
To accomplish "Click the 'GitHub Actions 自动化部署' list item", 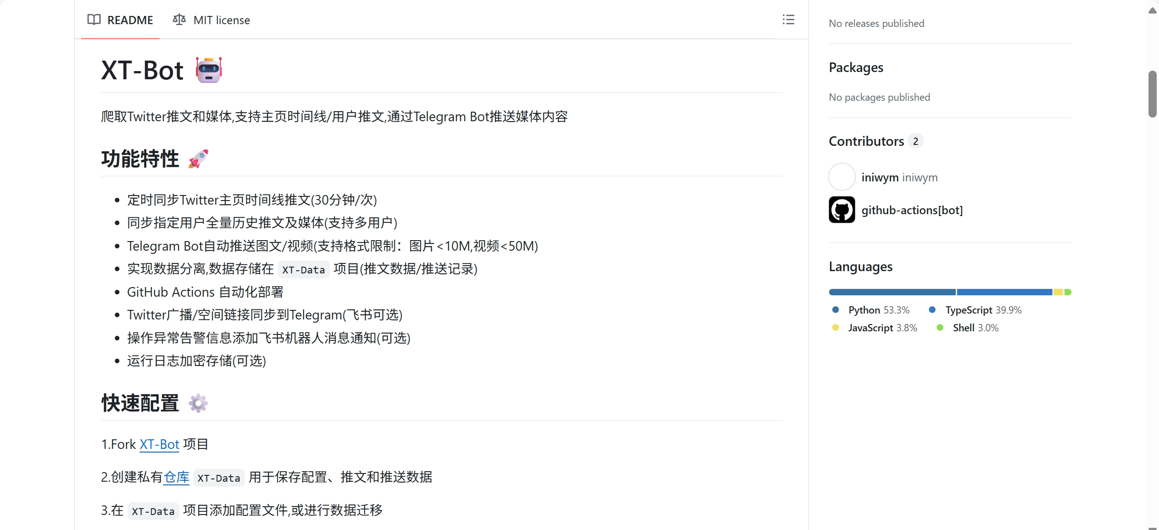I will (205, 292).
